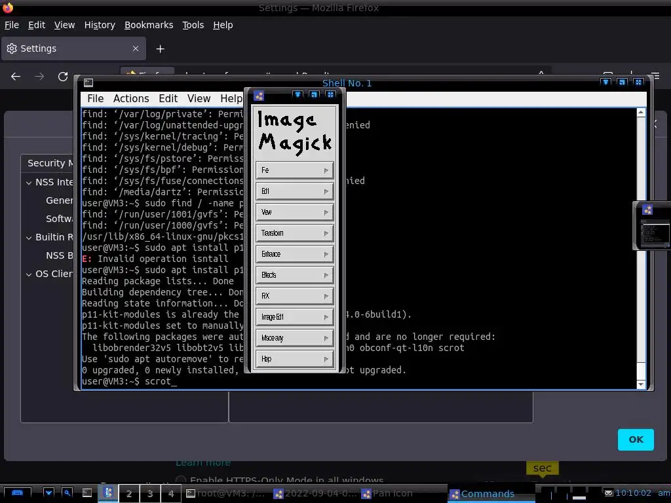Activate the Commands taskbar entry
671x503 pixels.
click(x=491, y=494)
